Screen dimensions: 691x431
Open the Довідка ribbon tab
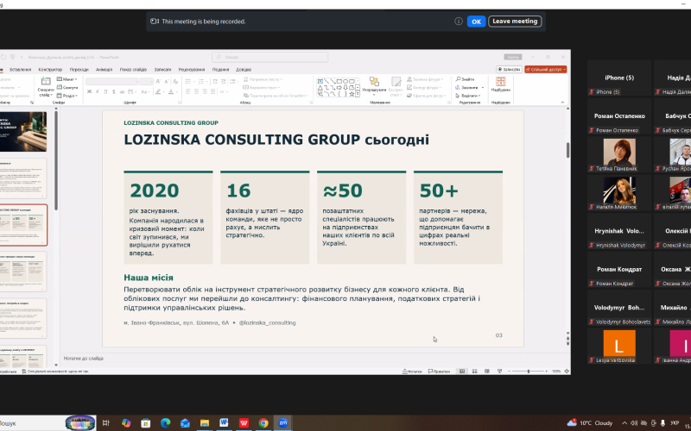pos(244,70)
